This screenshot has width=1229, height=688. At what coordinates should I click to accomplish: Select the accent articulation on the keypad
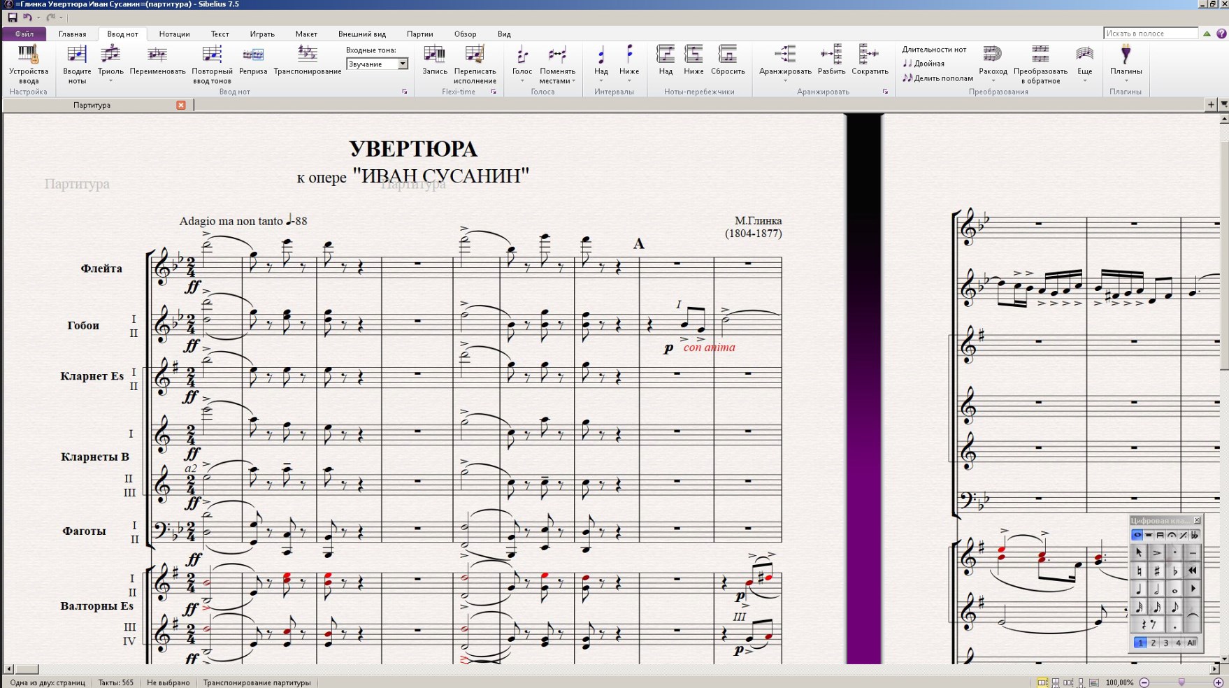click(x=1157, y=553)
